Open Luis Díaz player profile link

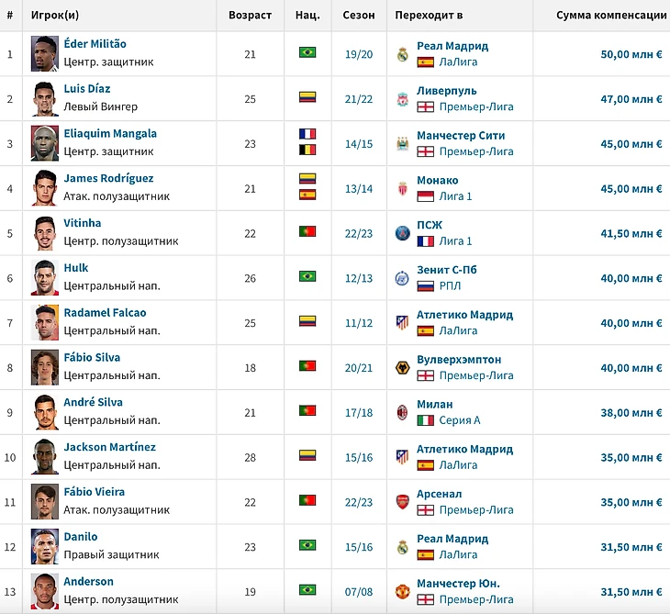click(x=87, y=89)
